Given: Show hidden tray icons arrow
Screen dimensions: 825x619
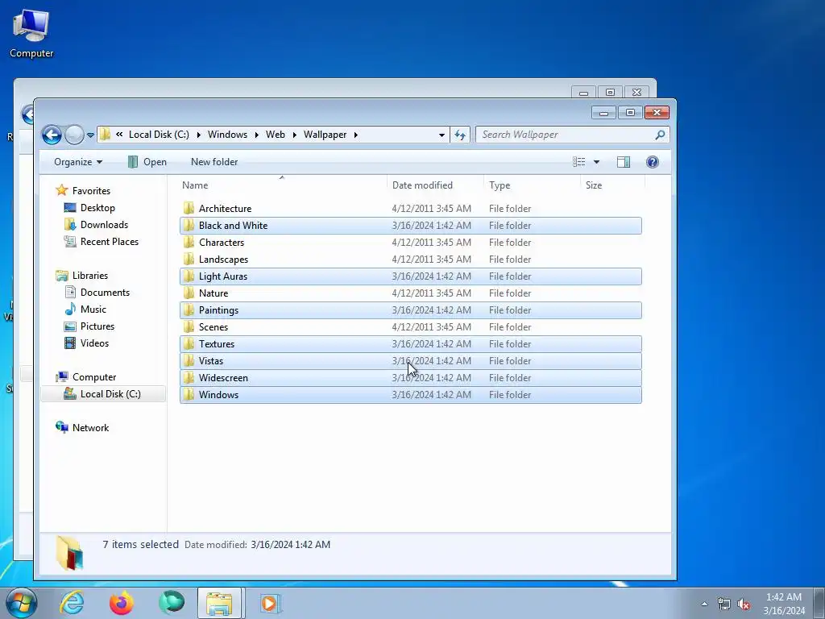Looking at the screenshot, I should [704, 604].
